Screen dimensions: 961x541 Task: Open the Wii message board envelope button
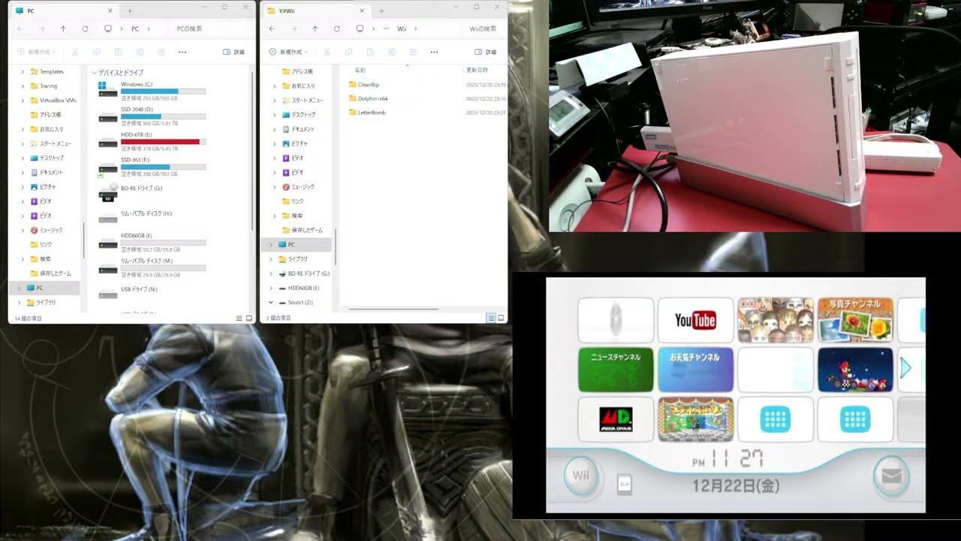point(891,476)
